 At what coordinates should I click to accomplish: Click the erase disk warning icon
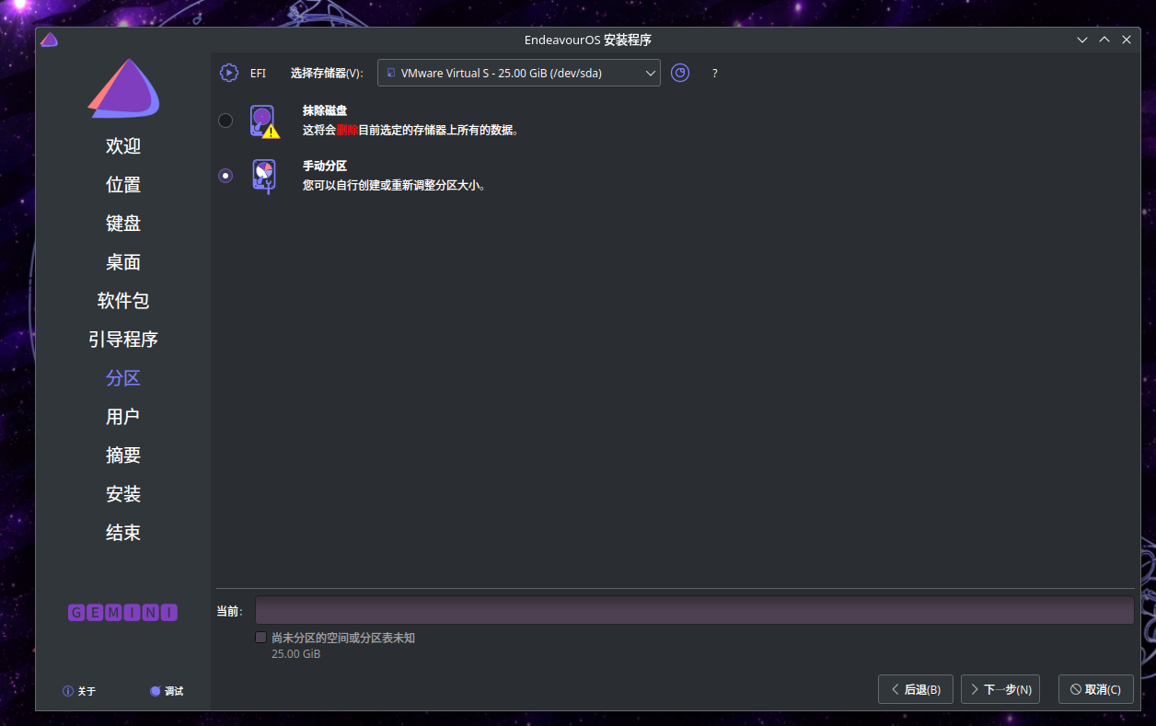click(x=264, y=121)
